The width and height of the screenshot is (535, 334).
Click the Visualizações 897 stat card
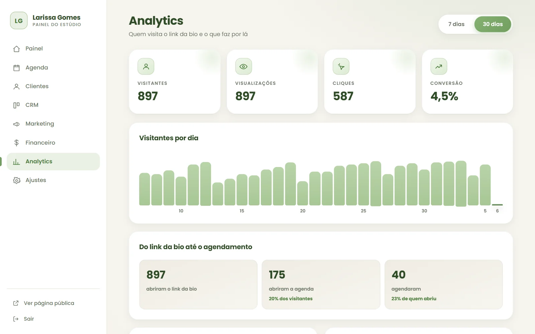(272, 82)
